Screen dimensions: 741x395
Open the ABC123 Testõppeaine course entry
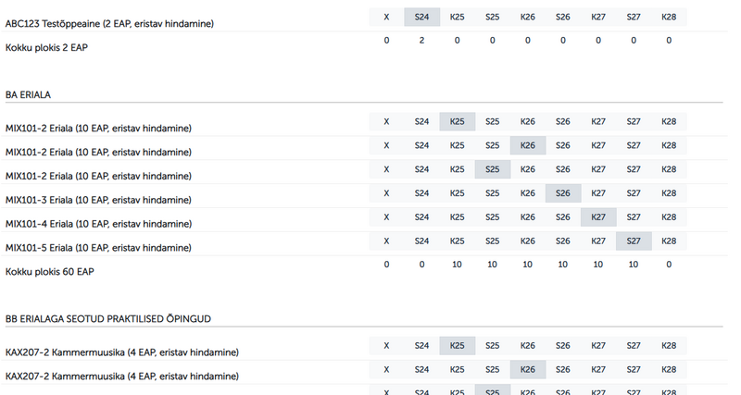pyautogui.click(x=109, y=23)
